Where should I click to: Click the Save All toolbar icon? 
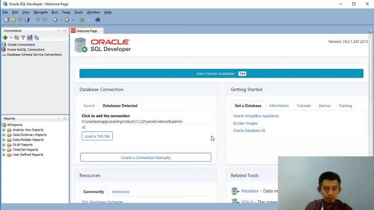tap(27, 20)
